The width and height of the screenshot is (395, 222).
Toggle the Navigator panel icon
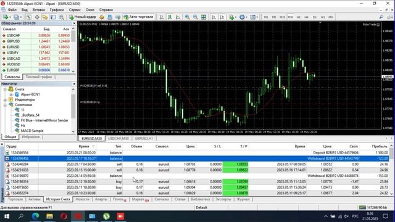click(45, 17)
